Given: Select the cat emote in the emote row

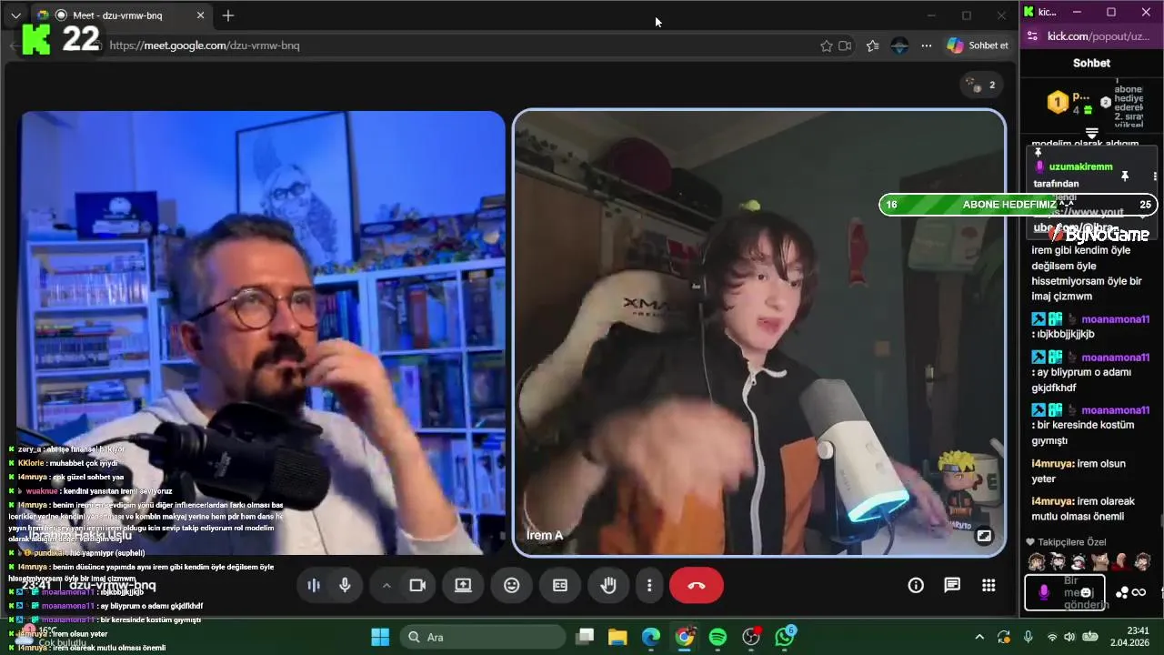Looking at the screenshot, I should point(1099,561).
